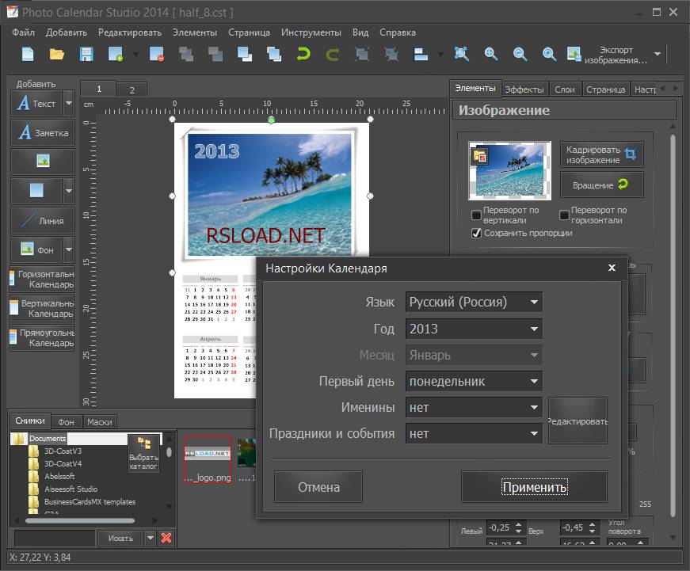Add a Вертикальный Календарь element
Image resolution: width=690 pixels, height=571 pixels.
pyautogui.click(x=38, y=307)
